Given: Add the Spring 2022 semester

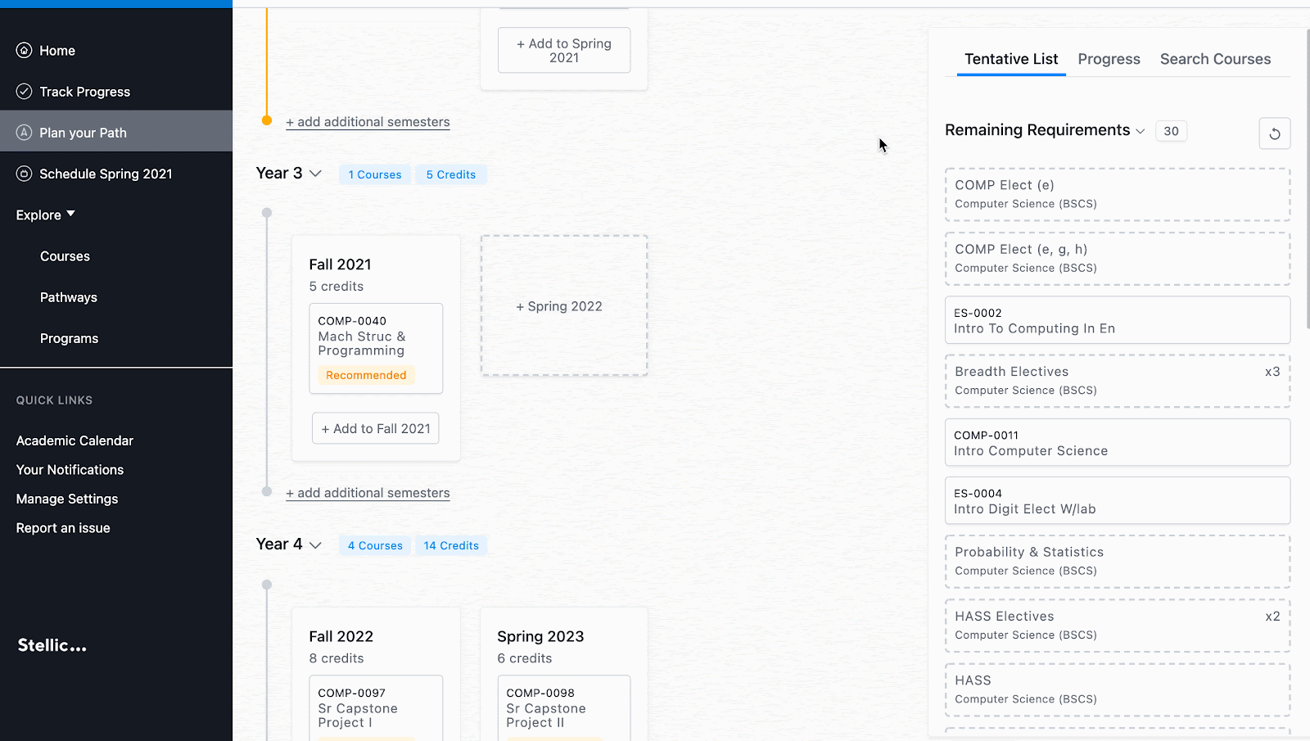Looking at the screenshot, I should 564,306.
